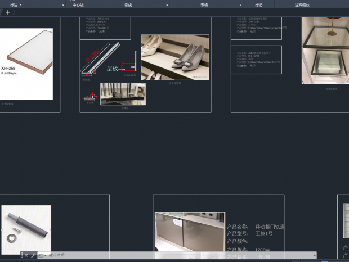Expand the 标注 panel dropdown
349x262 pixels.
16,4
